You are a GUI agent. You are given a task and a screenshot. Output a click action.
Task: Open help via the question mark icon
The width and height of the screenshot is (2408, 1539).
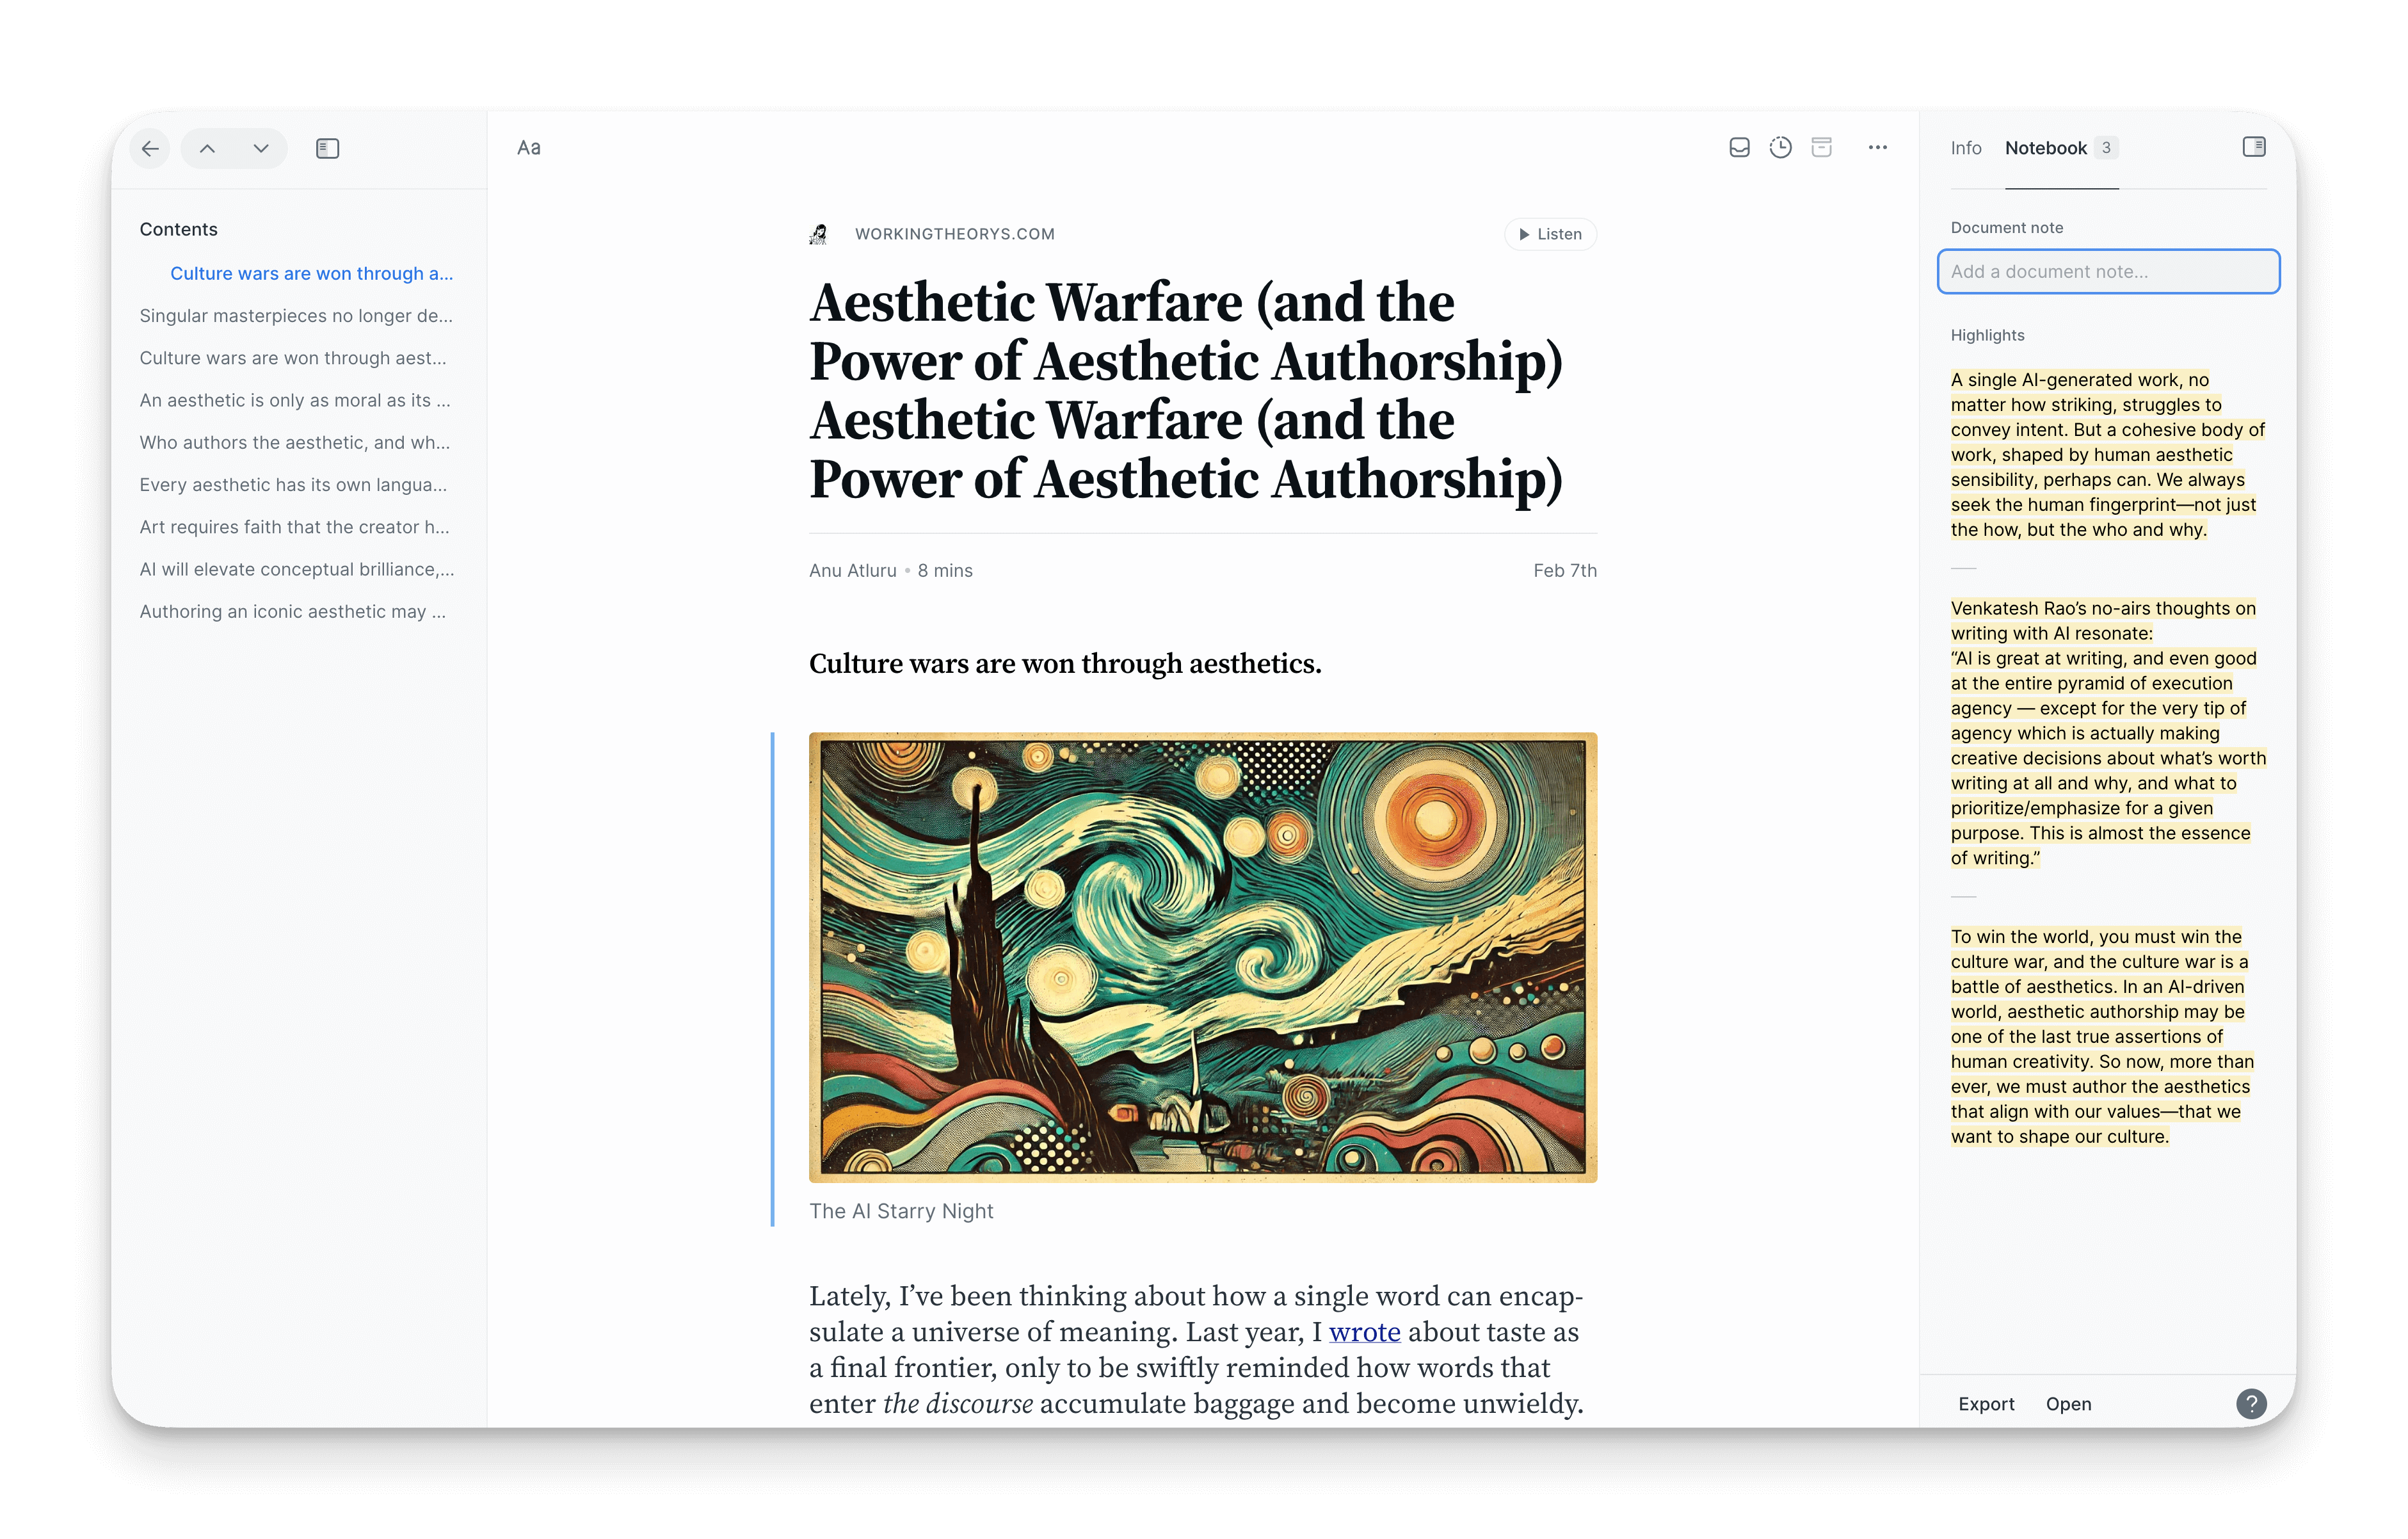coord(2251,1404)
